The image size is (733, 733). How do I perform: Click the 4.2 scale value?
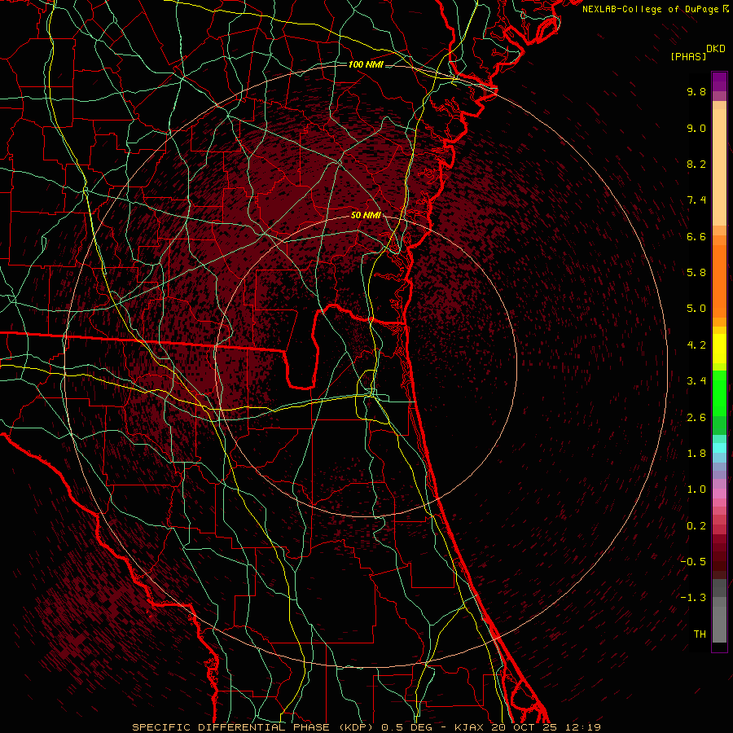click(x=696, y=345)
